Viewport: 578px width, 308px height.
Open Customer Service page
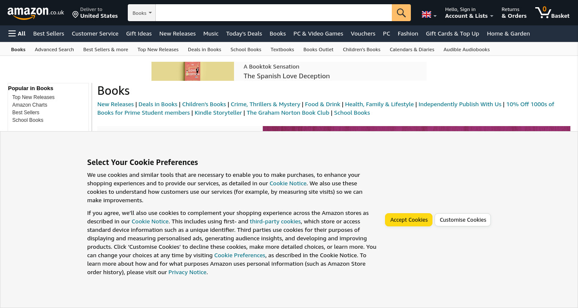tap(95, 33)
